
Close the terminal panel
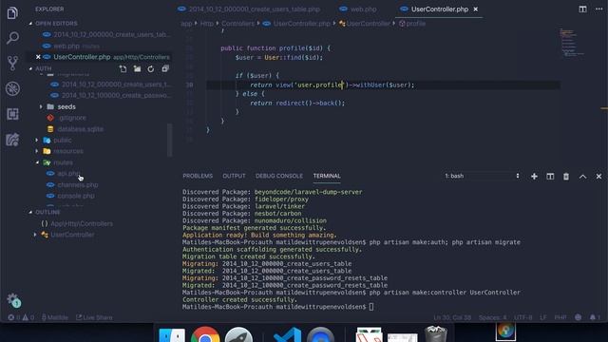point(598,177)
